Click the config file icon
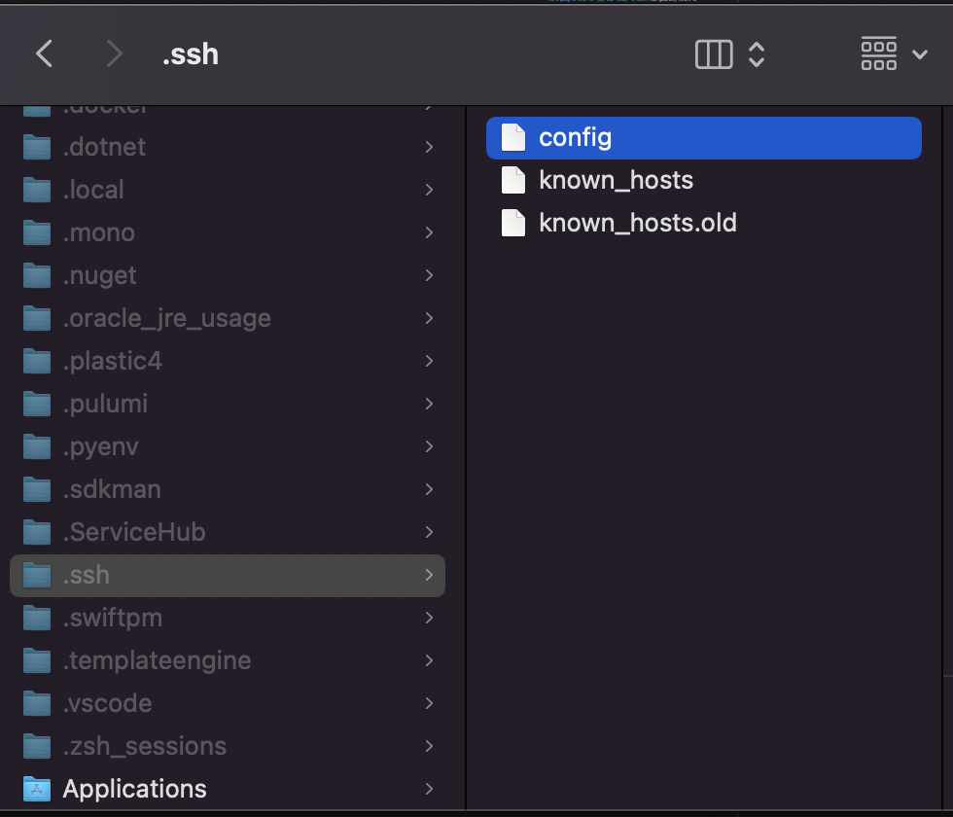Image resolution: width=953 pixels, height=817 pixels. (513, 137)
